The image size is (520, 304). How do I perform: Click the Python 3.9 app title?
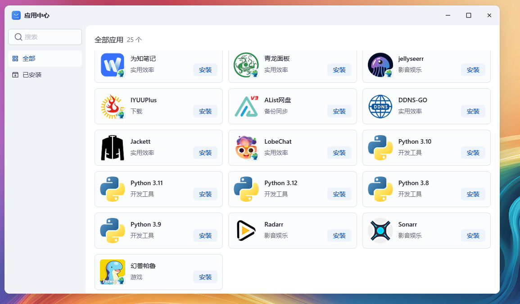pos(146,224)
